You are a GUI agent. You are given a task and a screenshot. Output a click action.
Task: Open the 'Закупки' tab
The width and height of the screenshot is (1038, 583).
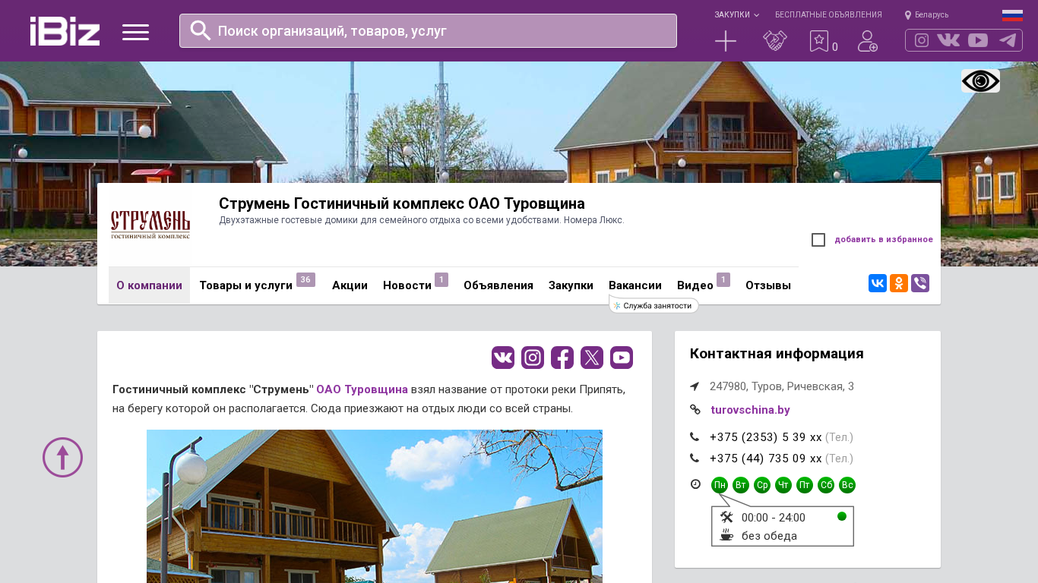click(x=571, y=285)
